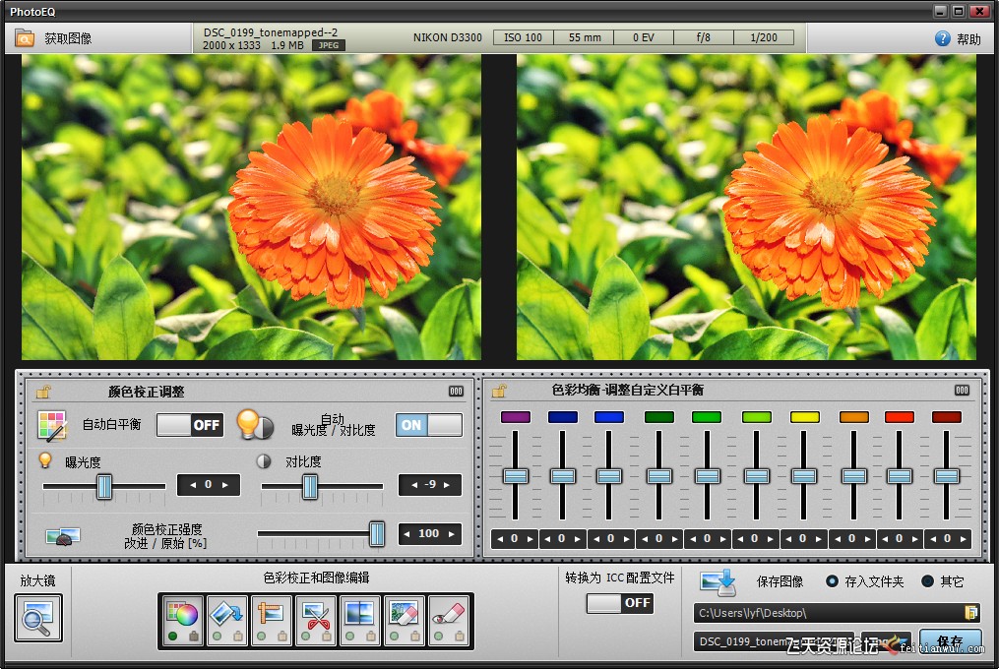The width and height of the screenshot is (999, 669).
Task: Click the bright red color swatch
Action: click(x=899, y=417)
